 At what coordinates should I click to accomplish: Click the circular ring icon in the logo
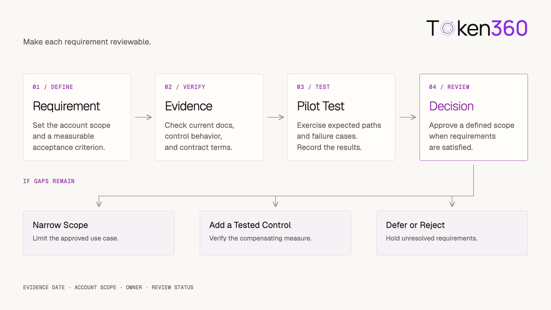(448, 28)
